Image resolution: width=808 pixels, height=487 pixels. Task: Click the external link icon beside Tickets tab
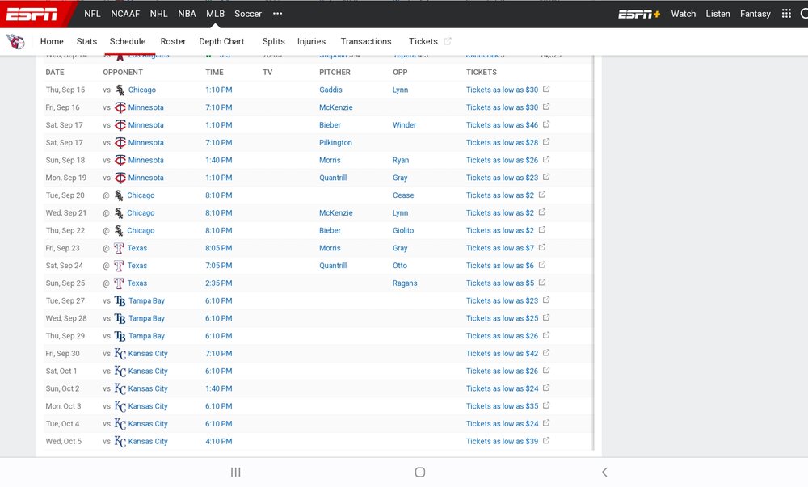pos(448,41)
